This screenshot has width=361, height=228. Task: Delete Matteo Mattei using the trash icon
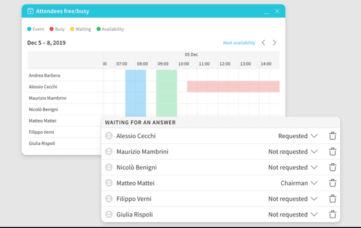click(x=332, y=183)
